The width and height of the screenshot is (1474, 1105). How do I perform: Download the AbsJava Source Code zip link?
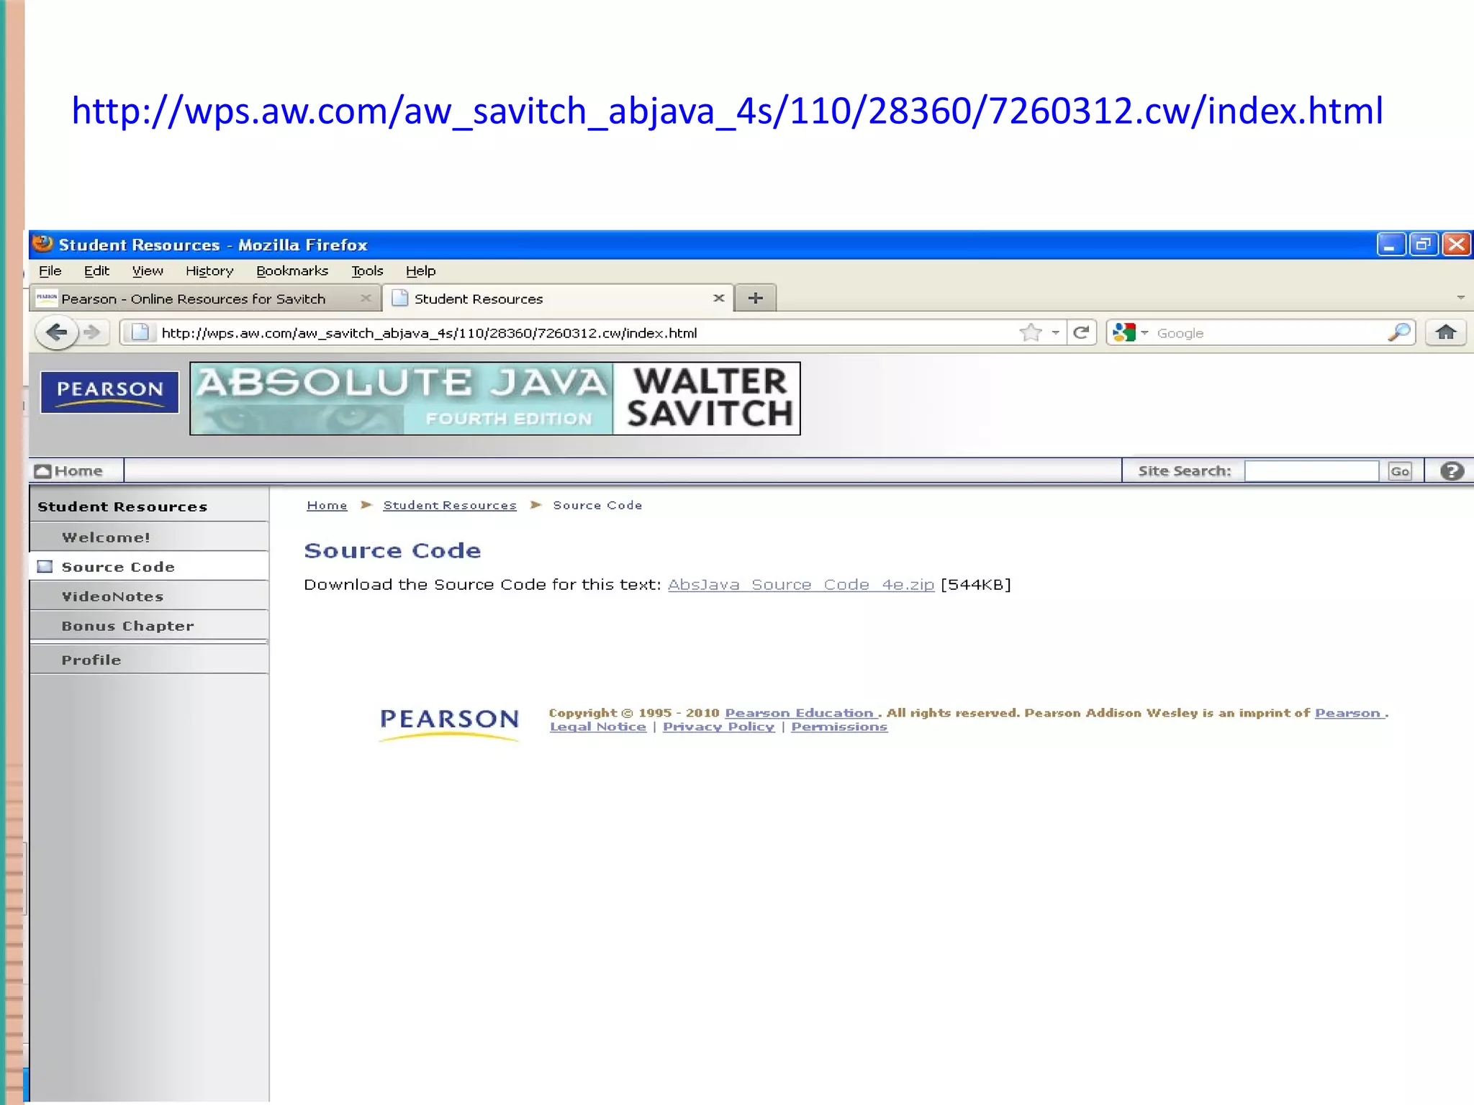(800, 585)
